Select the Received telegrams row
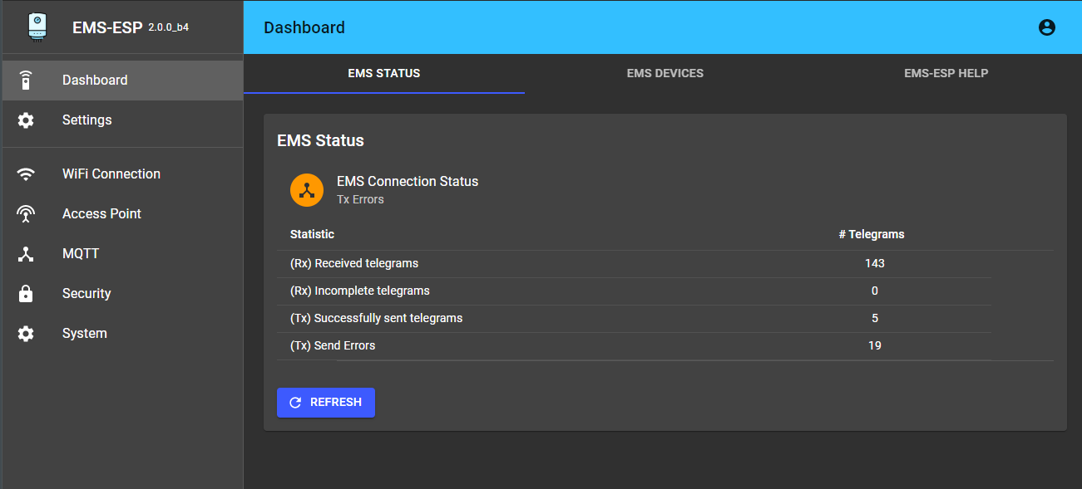The width and height of the screenshot is (1082, 489). [633, 264]
